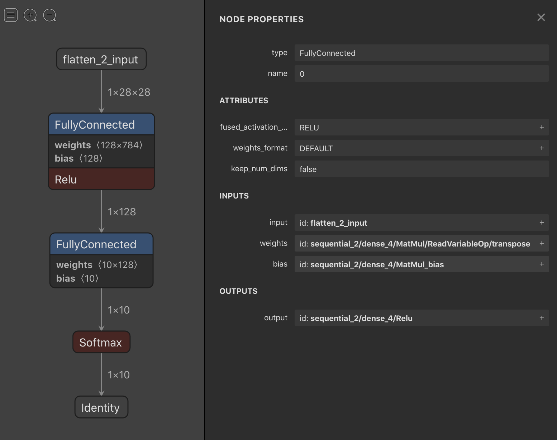Screen dimensions: 557x440
Task: Select the Softmax node
Action: point(101,342)
